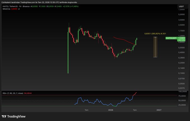Click the 0,0370 price axis label
This screenshot has height=121, width=190.
tap(181, 88)
